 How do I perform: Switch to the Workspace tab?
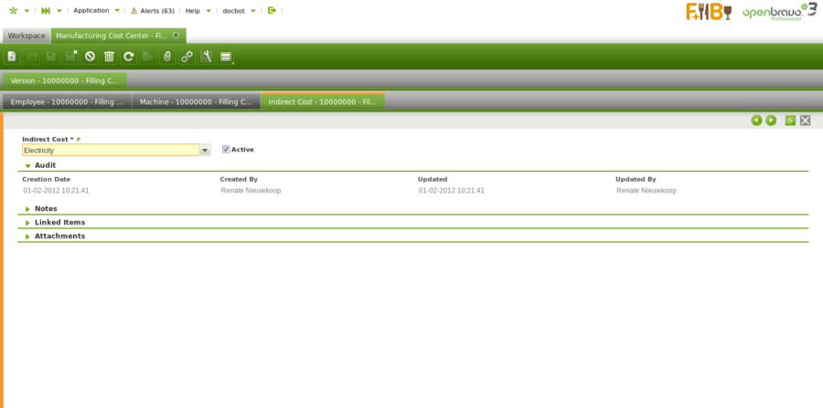coord(27,36)
